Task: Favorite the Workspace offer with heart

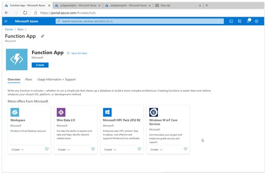Action: (x=47, y=149)
